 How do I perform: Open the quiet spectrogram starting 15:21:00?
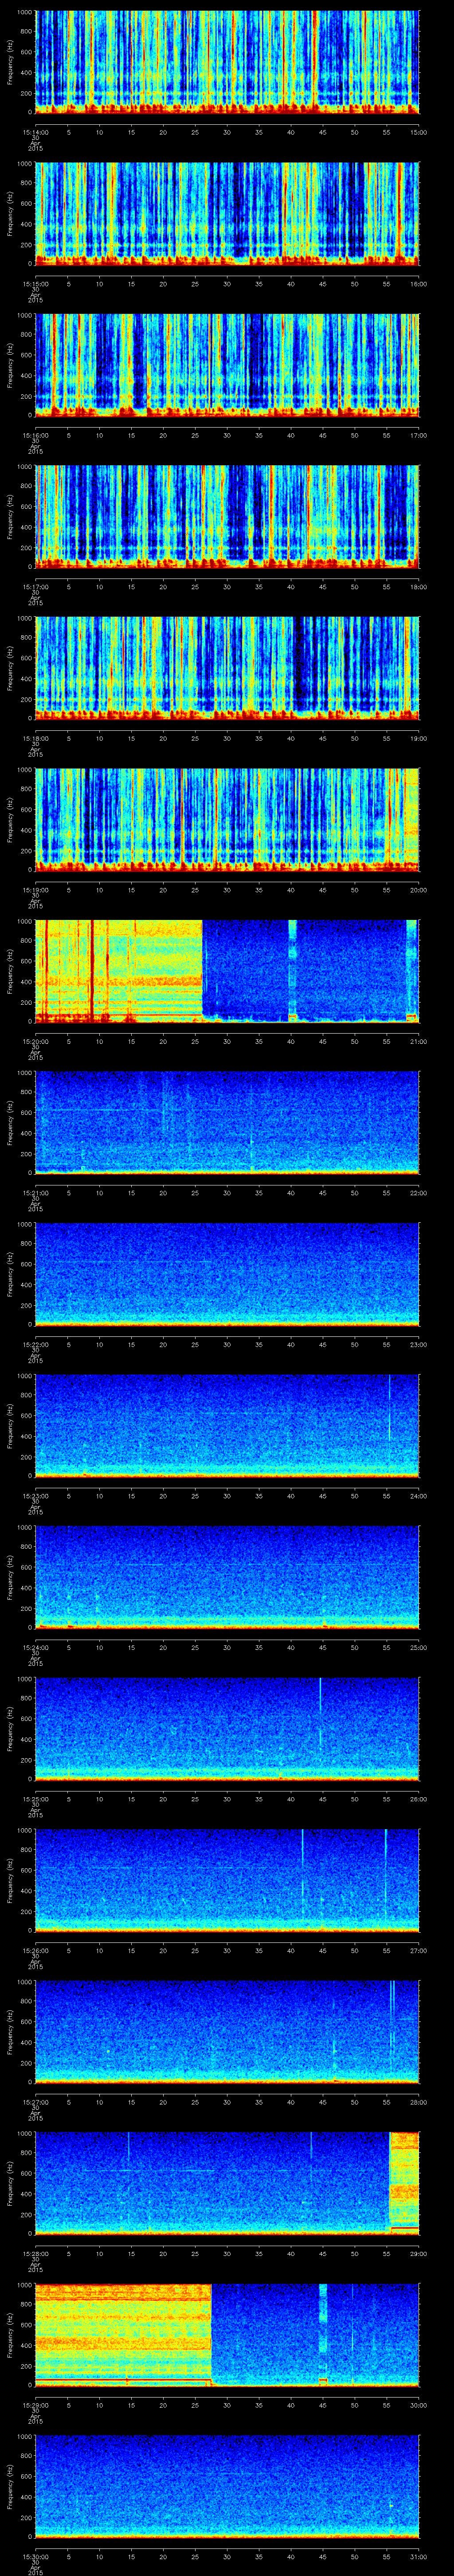(227, 1123)
